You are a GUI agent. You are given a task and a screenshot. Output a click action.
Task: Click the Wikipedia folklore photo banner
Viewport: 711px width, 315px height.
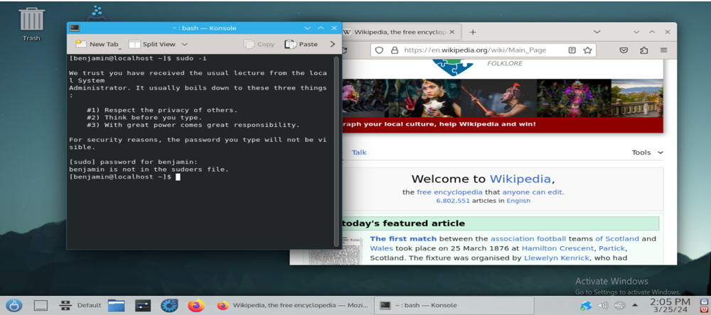point(503,98)
